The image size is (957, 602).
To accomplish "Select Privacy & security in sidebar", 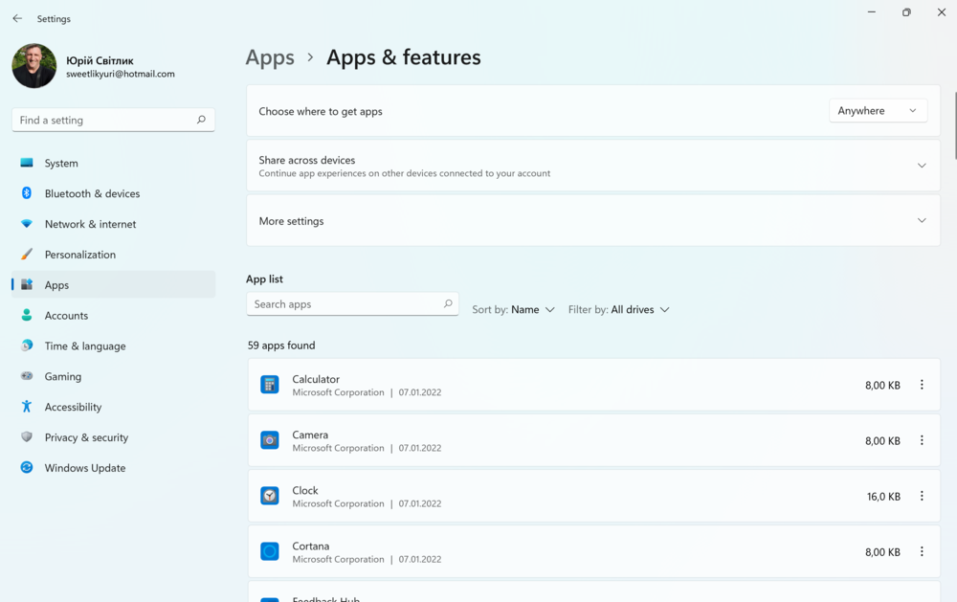I will (86, 437).
